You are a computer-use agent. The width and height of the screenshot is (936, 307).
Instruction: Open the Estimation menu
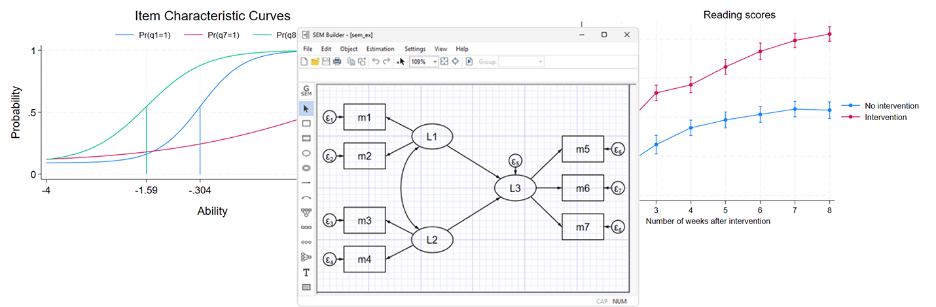[x=380, y=49]
